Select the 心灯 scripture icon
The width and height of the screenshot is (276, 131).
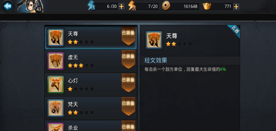(x=56, y=84)
